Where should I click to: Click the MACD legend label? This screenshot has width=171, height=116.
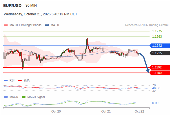pos(14,97)
